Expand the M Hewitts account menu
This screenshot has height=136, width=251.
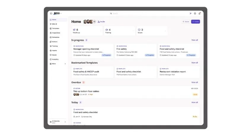tap(58, 122)
